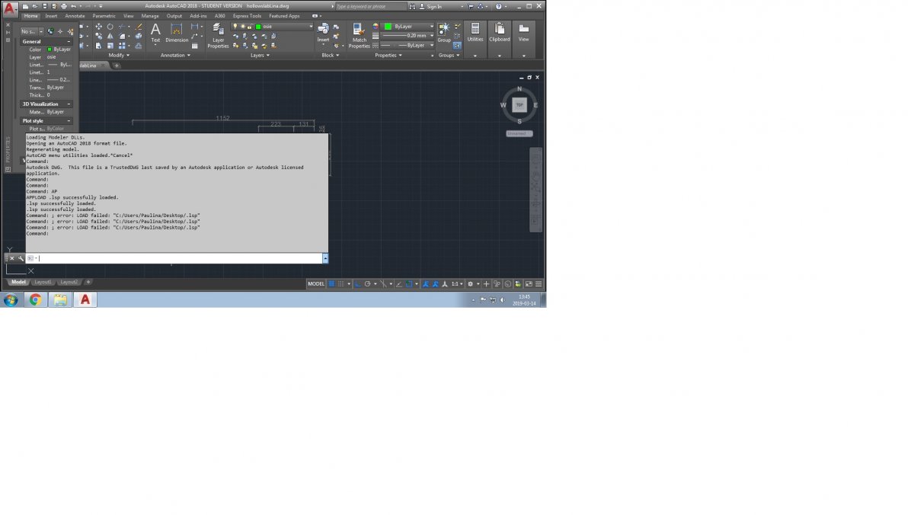Open the Layout1 tab
Image resolution: width=914 pixels, height=515 pixels.
point(43,282)
